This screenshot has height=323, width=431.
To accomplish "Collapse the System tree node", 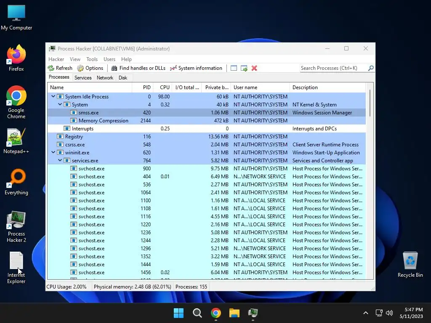I will 60,104.
